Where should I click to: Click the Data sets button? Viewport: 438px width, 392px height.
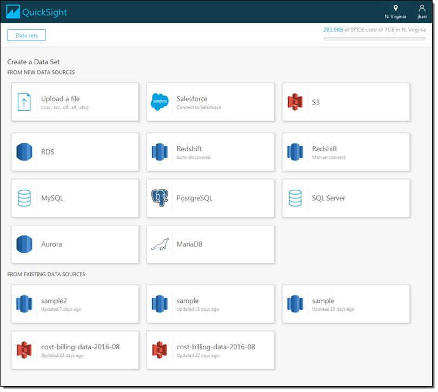pos(26,35)
